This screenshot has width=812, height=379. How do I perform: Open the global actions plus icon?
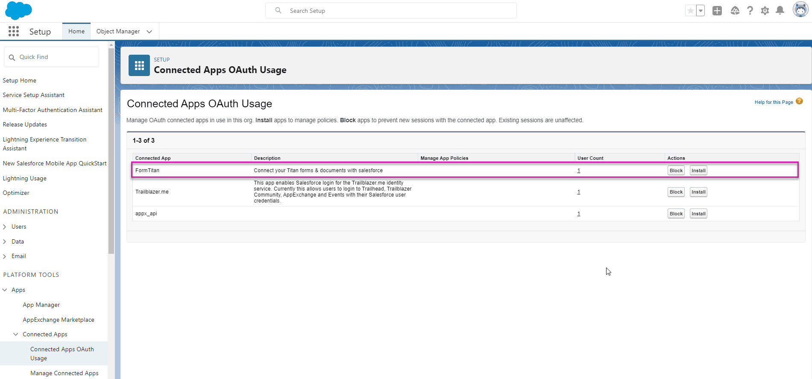717,11
